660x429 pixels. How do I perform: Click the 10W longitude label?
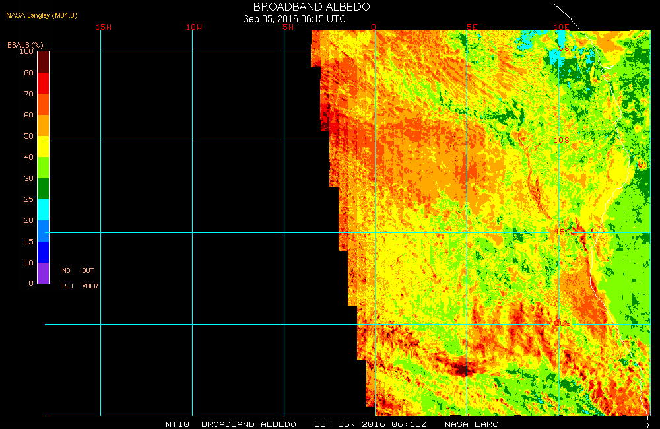194,27
